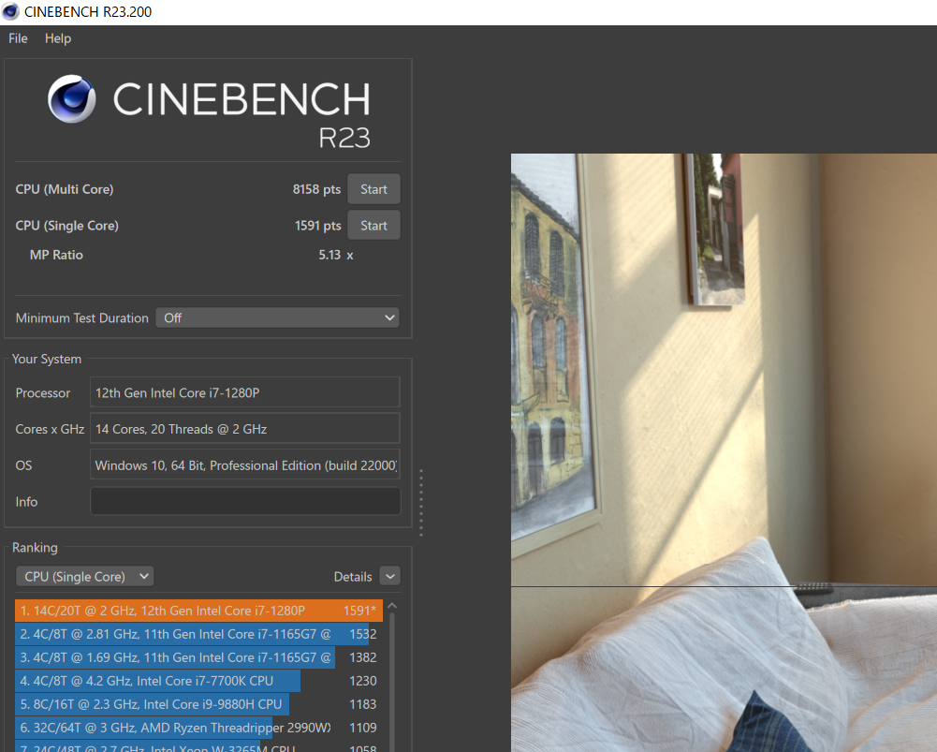This screenshot has height=752, width=937.
Task: Click the 1109 score in ranking list
Action: coord(363,728)
